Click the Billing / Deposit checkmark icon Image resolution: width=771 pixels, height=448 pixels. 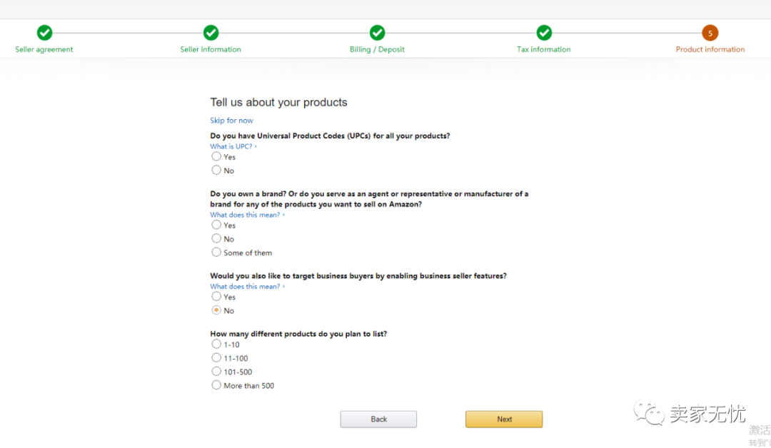click(x=377, y=33)
